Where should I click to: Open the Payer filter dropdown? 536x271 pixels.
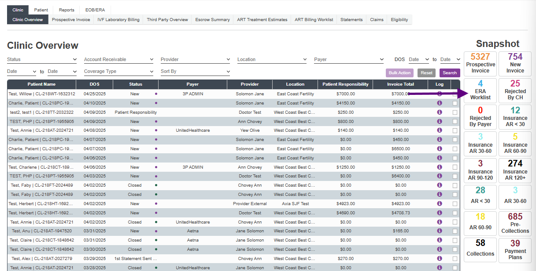click(x=348, y=60)
